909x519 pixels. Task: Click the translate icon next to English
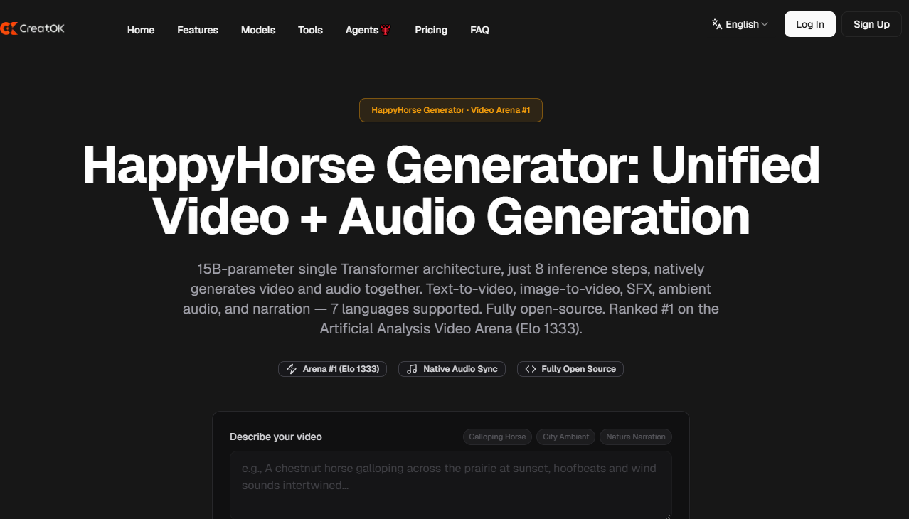(716, 24)
